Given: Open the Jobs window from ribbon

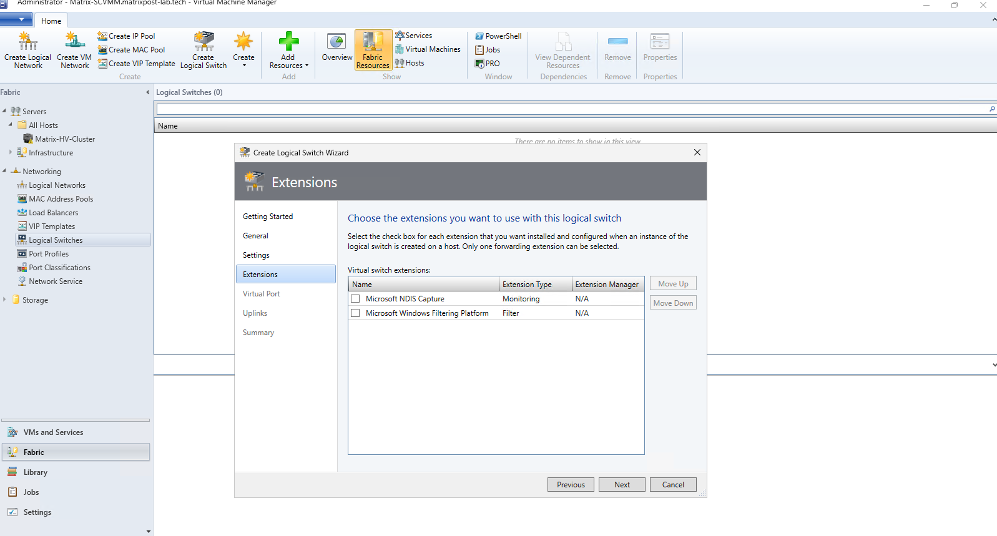Looking at the screenshot, I should click(488, 50).
